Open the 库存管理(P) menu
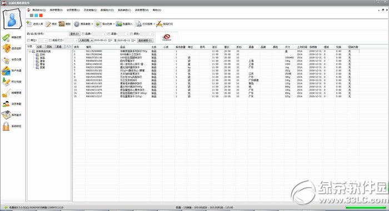Image resolution: width=389 pixels, height=211 pixels. coord(56,10)
